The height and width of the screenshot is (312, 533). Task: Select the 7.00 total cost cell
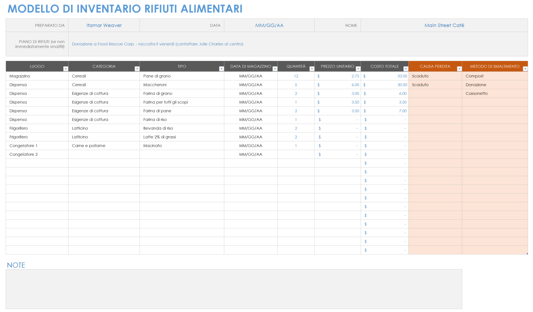click(x=385, y=111)
